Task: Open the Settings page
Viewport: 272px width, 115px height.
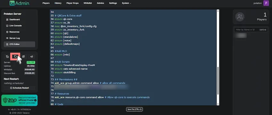Action: [x=113, y=3]
